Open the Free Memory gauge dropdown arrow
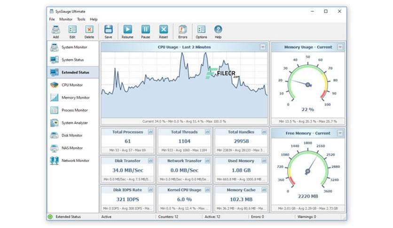The image size is (393, 228). point(340,133)
